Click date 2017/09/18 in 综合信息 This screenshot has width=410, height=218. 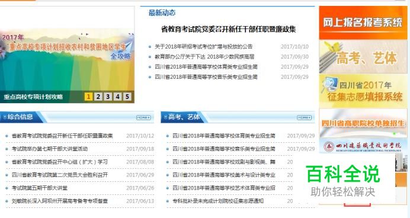pos(140,149)
